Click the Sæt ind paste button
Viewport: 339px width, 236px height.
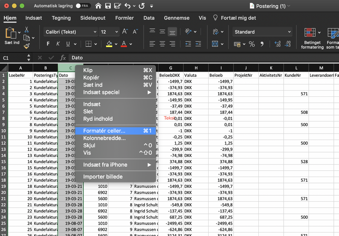point(11,37)
